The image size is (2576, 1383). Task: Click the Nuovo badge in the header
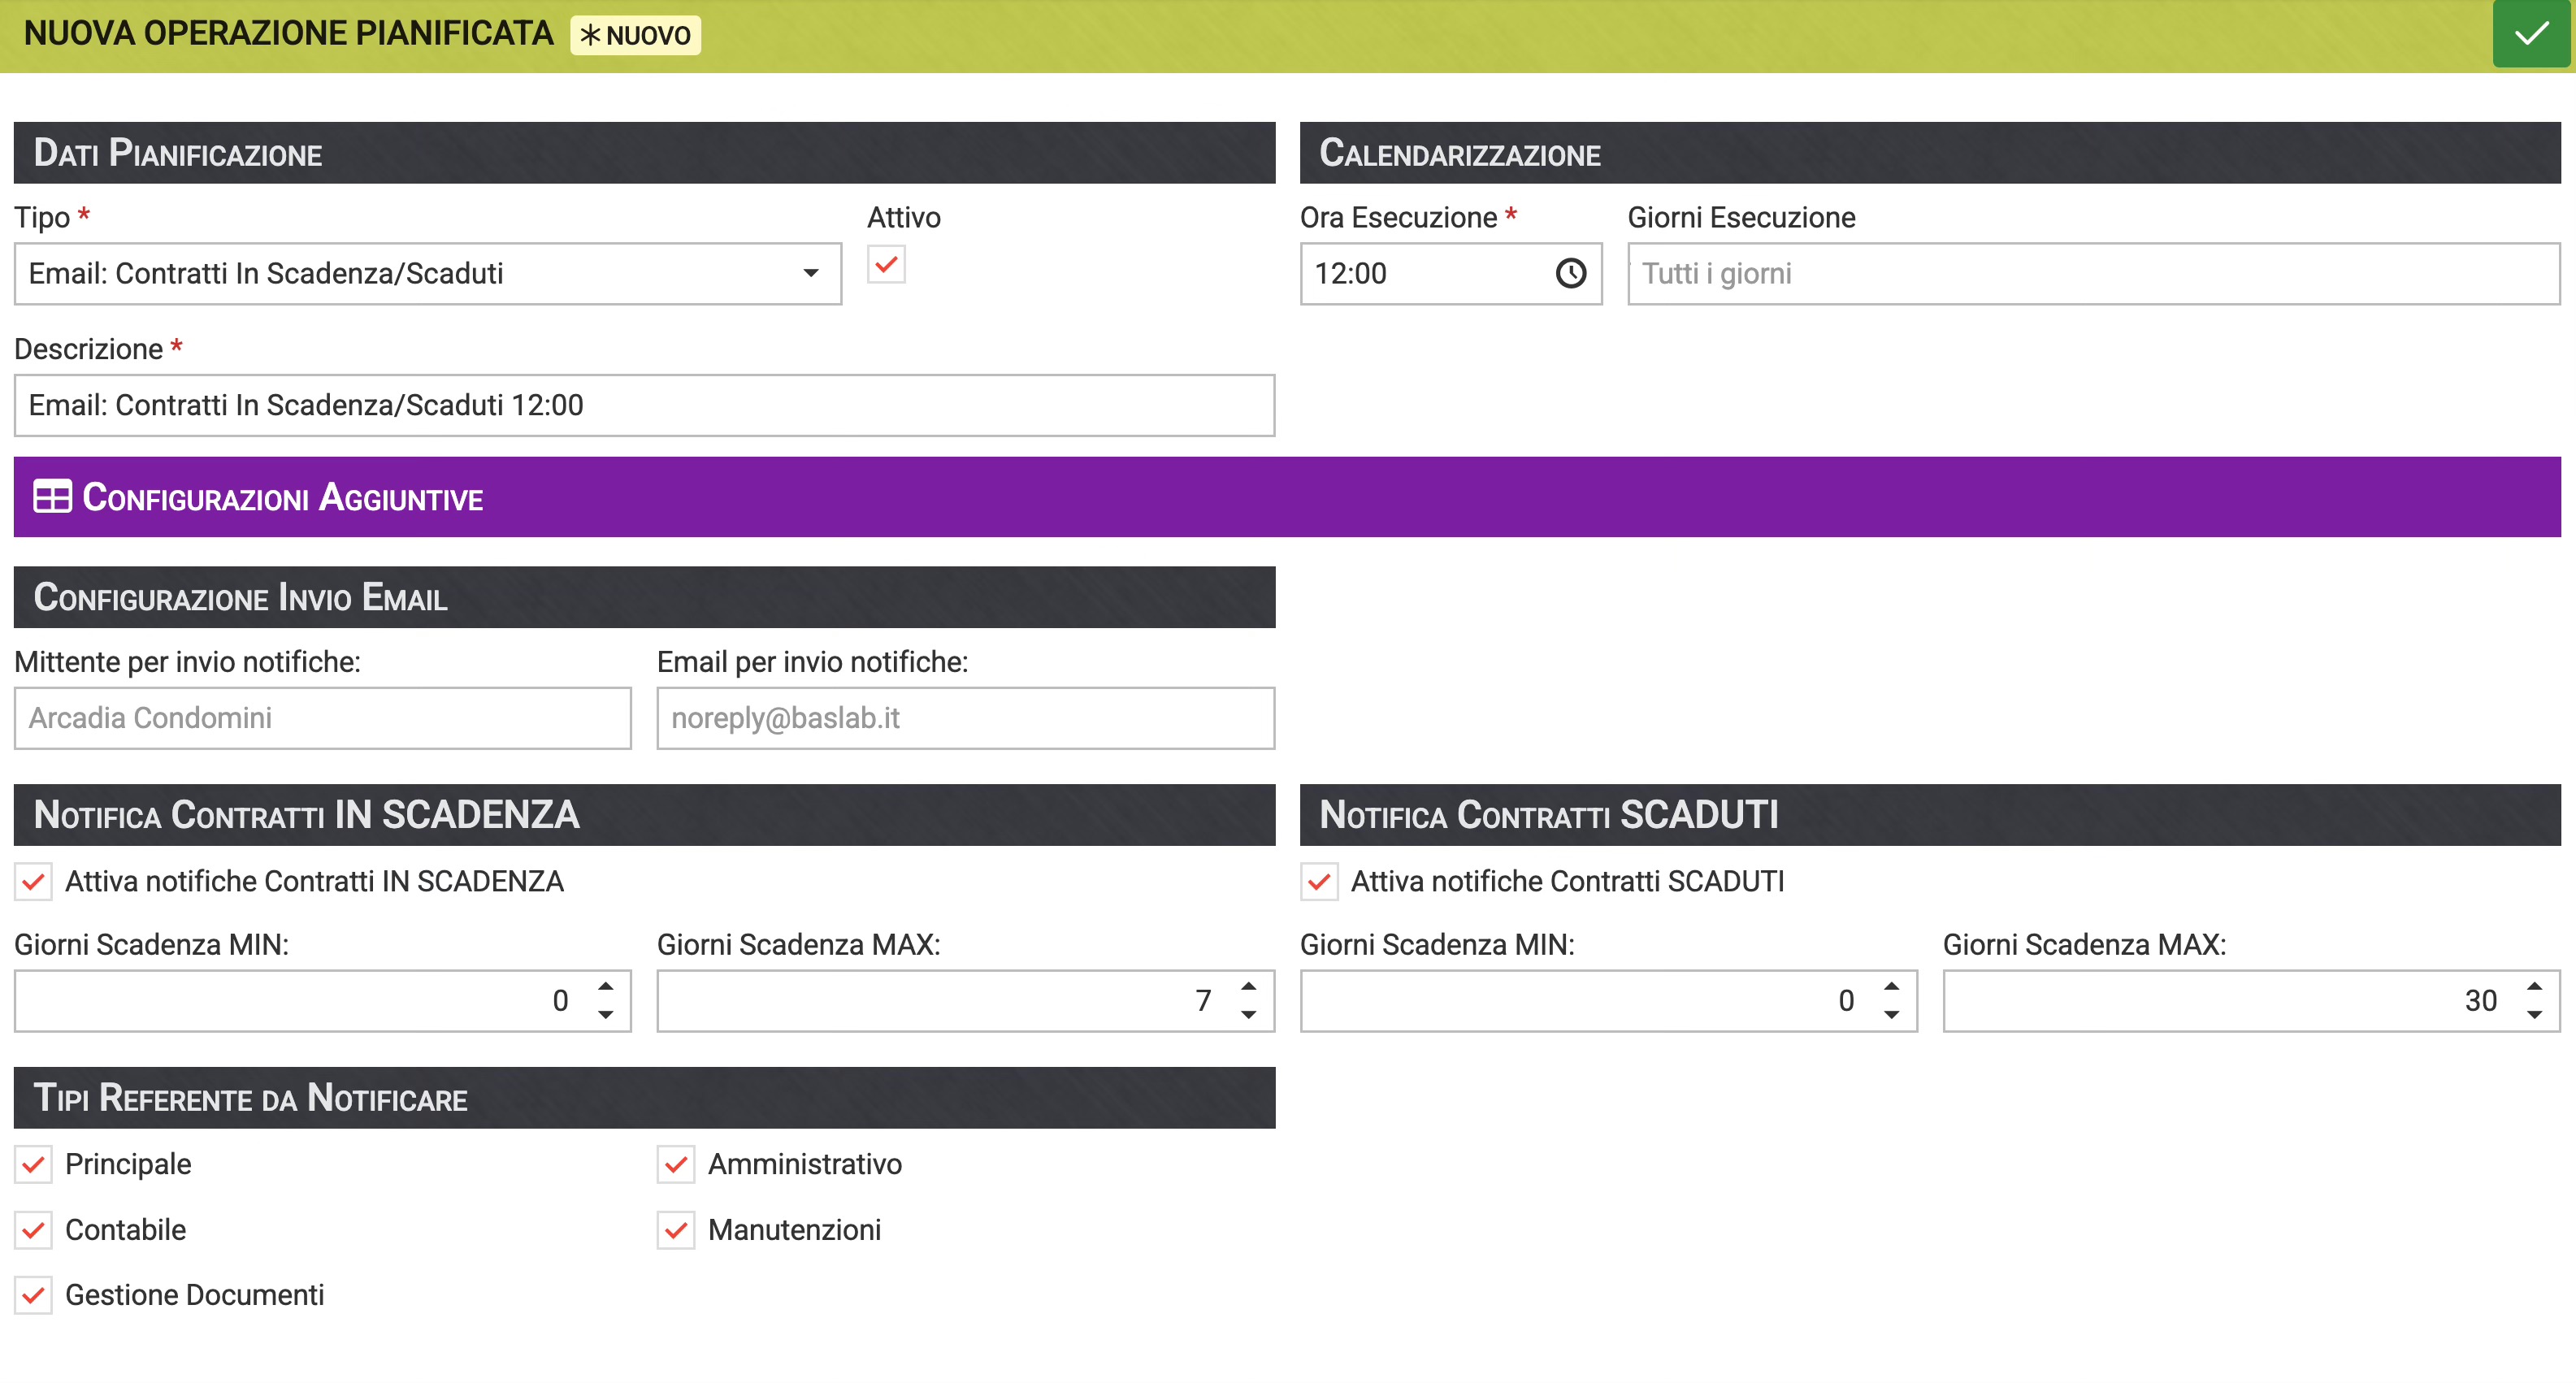coord(635,35)
